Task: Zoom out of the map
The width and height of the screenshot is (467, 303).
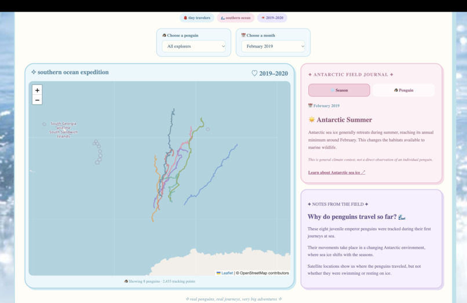Action: pyautogui.click(x=37, y=100)
